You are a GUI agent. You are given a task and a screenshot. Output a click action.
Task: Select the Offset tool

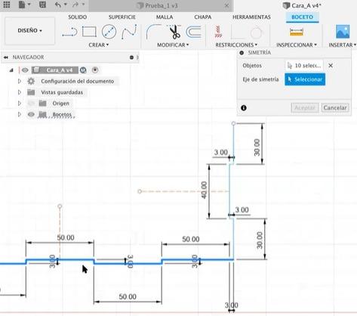193,32
